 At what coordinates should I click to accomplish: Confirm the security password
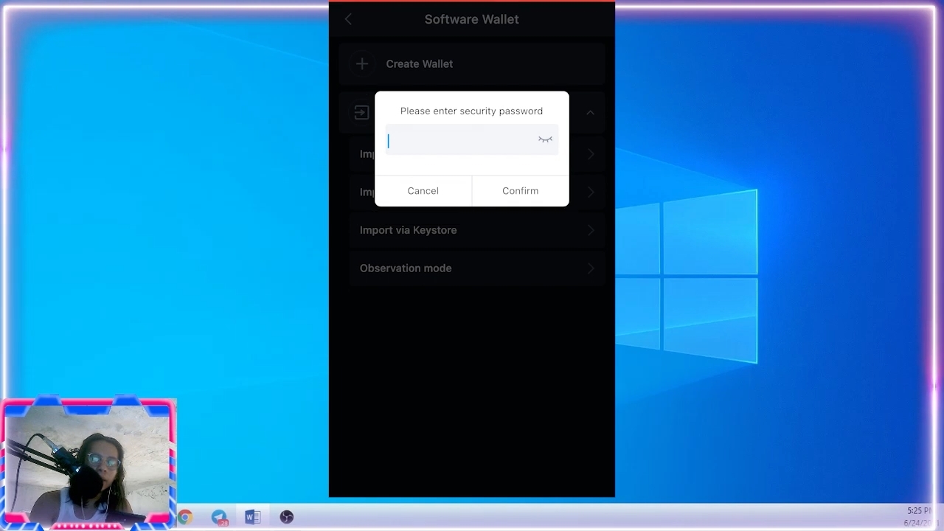click(x=520, y=191)
